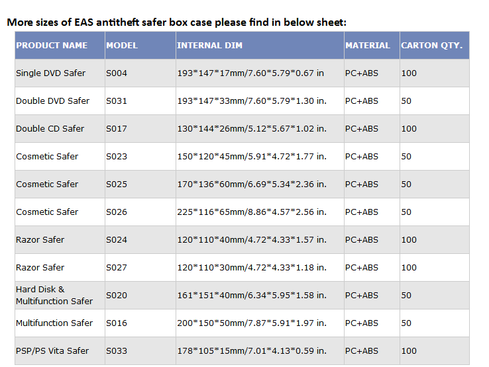The height and width of the screenshot is (367, 489).
Task: Select model S026 in the table
Action: [140, 212]
